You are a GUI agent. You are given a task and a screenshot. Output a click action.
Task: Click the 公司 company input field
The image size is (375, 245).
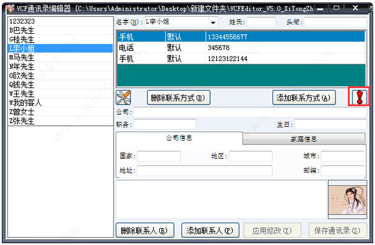[250, 112]
